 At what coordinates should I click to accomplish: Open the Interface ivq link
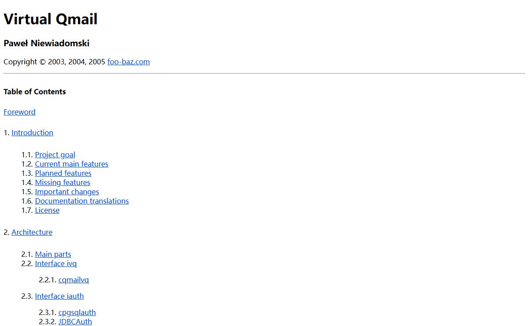(56, 263)
